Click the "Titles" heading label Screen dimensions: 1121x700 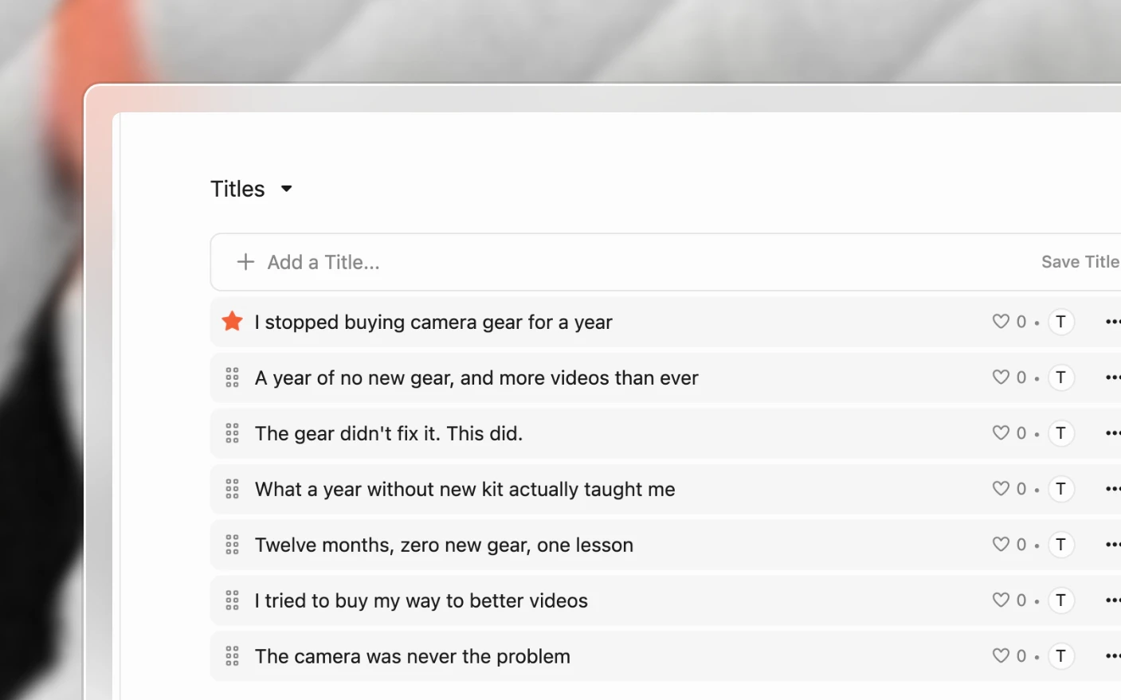coord(237,189)
